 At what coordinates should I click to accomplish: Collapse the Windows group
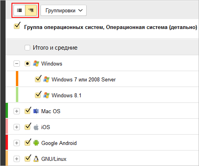coord(17,64)
